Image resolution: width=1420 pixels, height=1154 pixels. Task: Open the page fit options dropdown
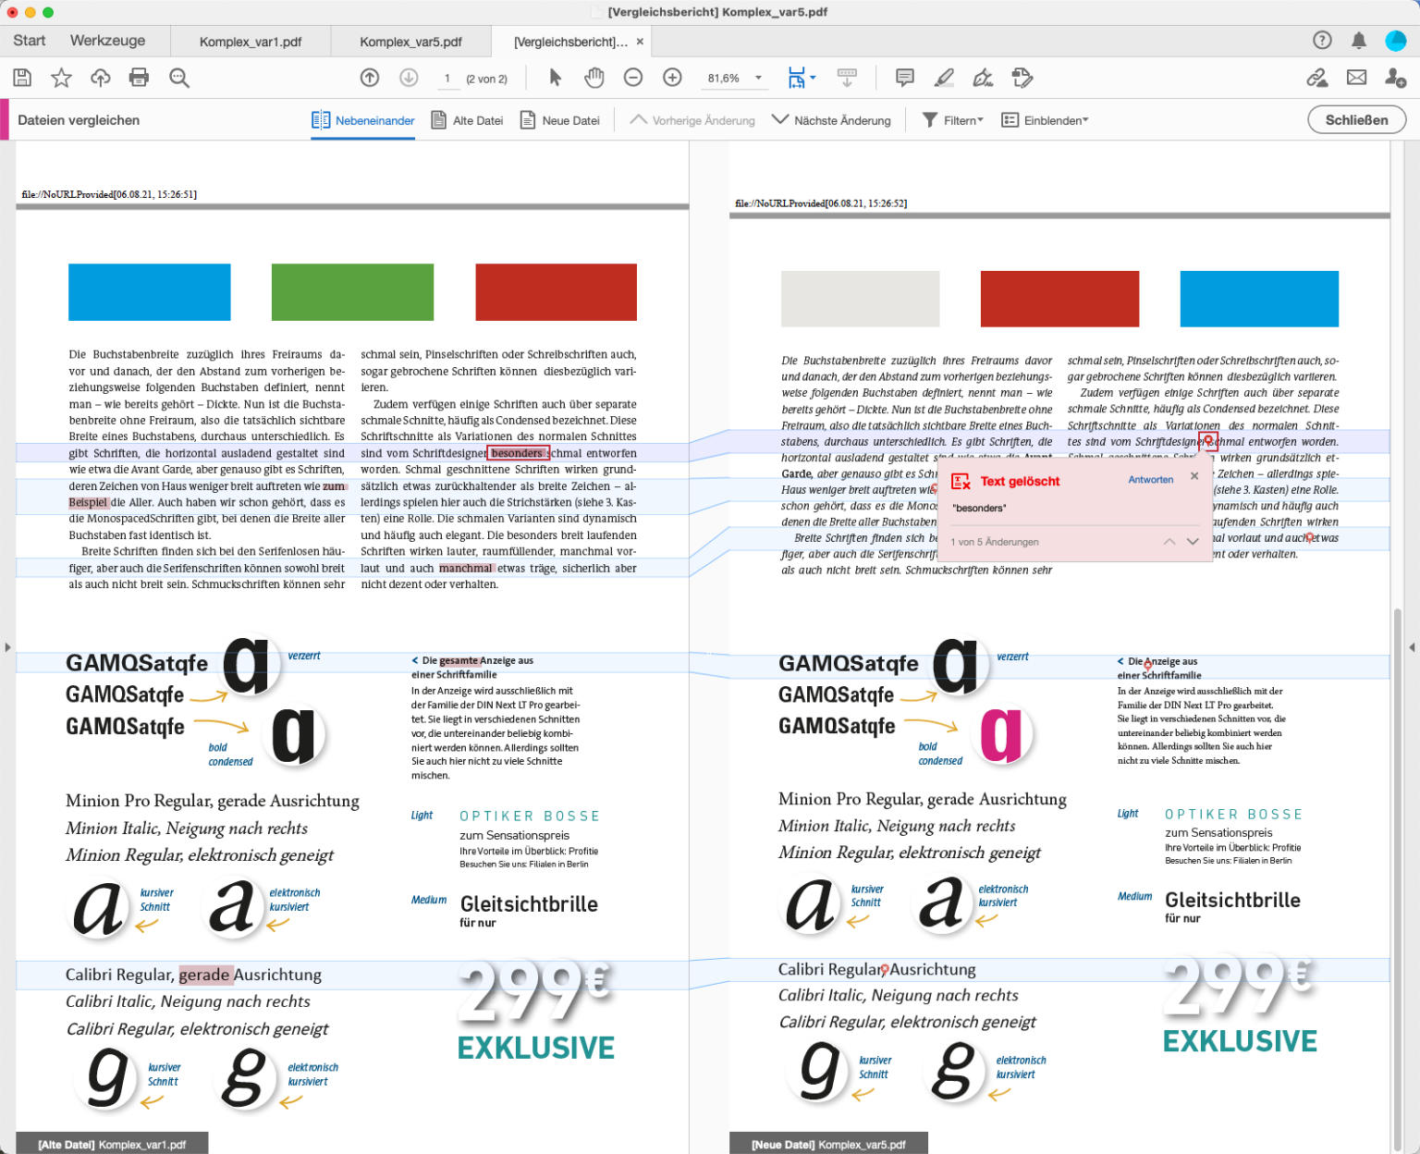tap(802, 79)
